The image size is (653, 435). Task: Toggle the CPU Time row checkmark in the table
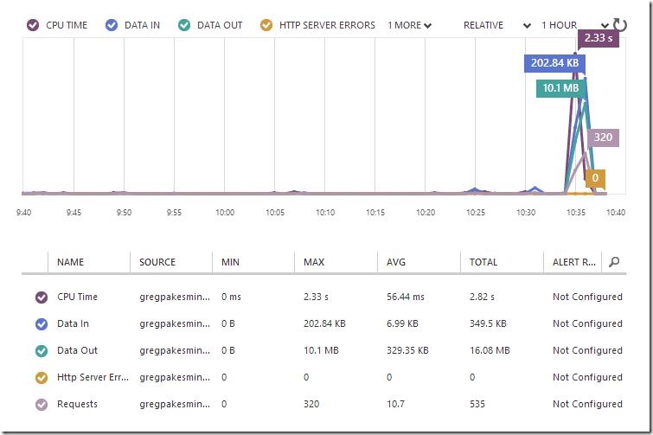(x=42, y=297)
